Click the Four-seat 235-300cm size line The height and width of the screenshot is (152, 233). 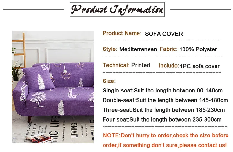pyautogui.click(x=162, y=119)
